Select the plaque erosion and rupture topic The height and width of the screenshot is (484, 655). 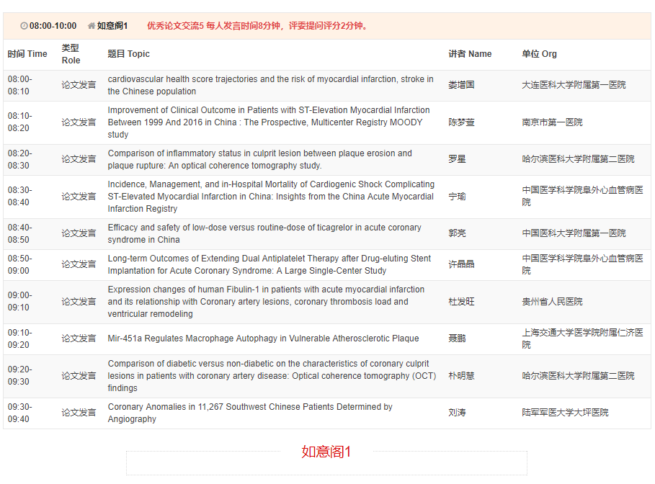[260, 159]
